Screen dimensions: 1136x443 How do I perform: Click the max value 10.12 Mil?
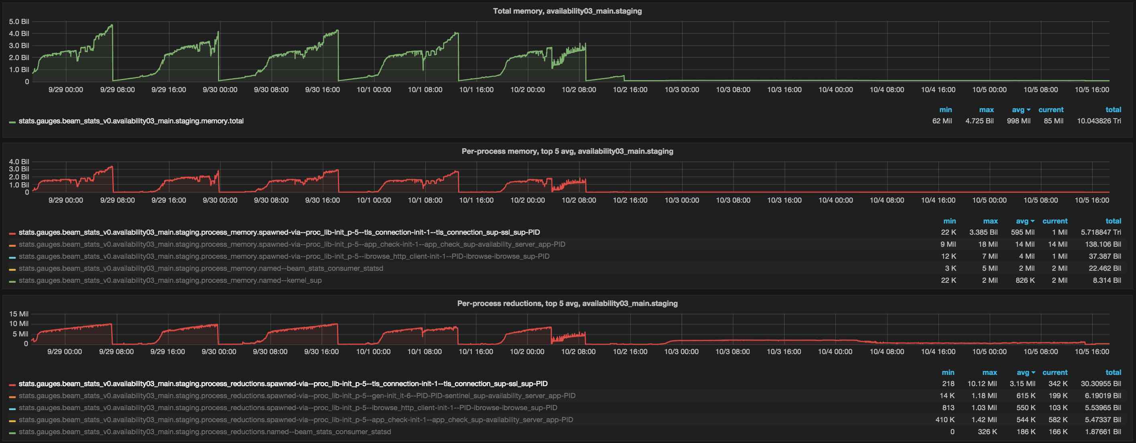(982, 383)
